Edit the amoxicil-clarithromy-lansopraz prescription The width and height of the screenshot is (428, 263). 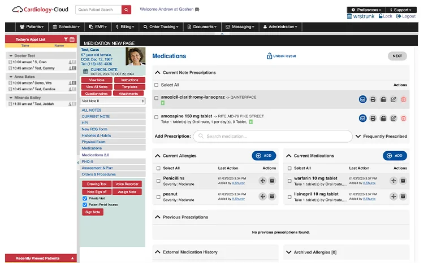[394, 99]
